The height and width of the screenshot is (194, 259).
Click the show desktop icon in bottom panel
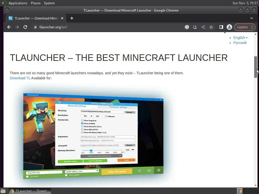point(3,191)
